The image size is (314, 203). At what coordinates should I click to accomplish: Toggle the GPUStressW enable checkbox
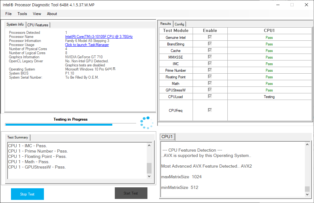(210, 90)
